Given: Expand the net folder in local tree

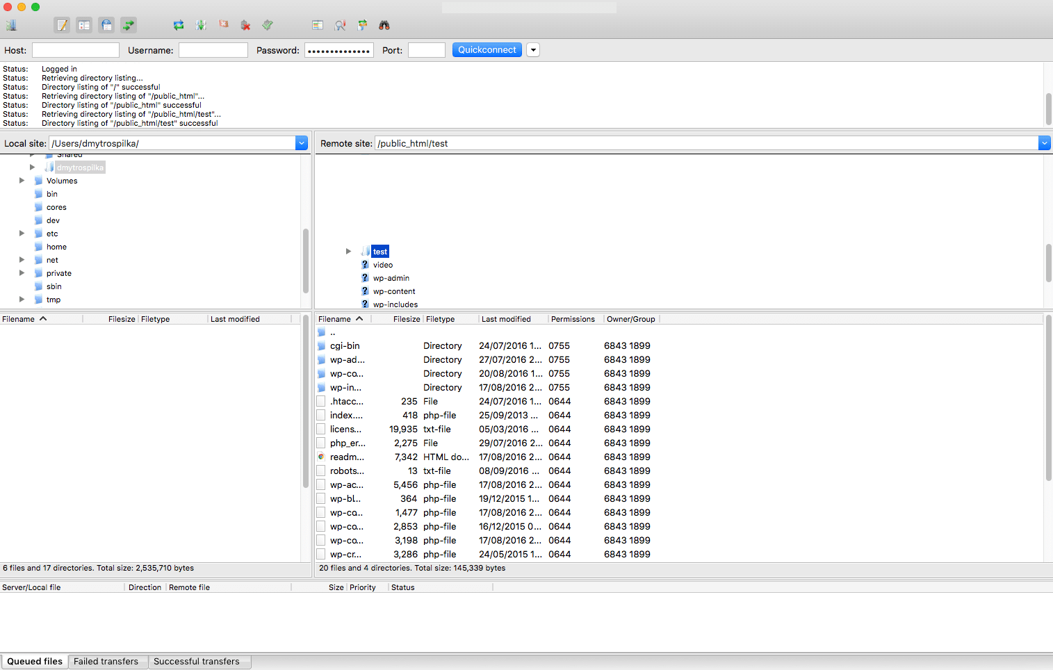Looking at the screenshot, I should pos(22,260).
